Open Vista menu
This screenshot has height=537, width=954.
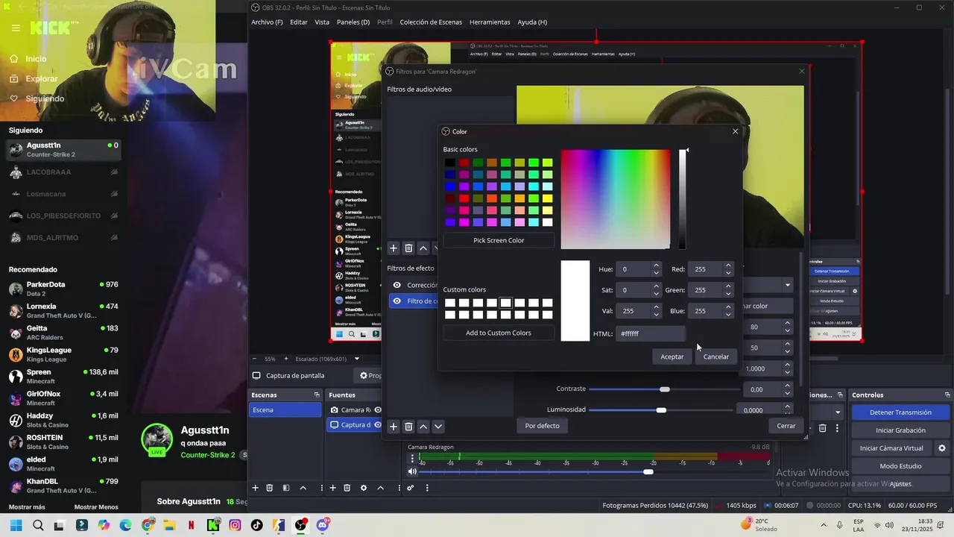coord(322,22)
